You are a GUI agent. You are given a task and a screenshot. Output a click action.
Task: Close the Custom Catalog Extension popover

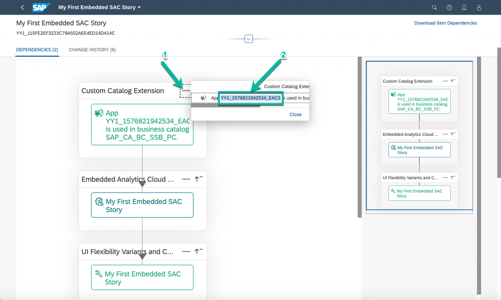pyautogui.click(x=296, y=114)
